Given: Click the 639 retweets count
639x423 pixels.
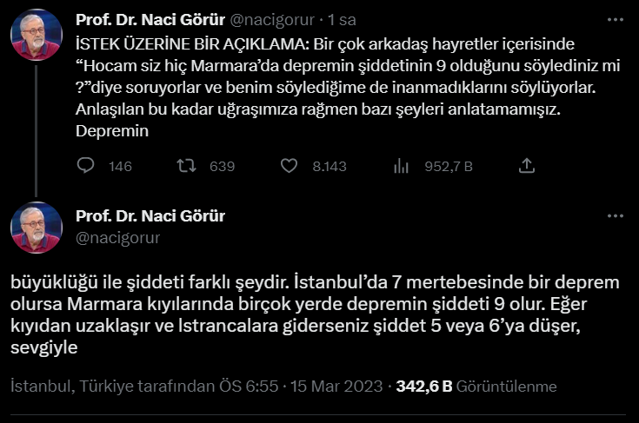Looking at the screenshot, I should 223,167.
